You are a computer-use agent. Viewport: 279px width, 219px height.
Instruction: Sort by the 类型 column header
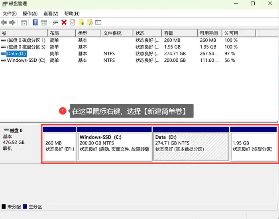pos(88,33)
